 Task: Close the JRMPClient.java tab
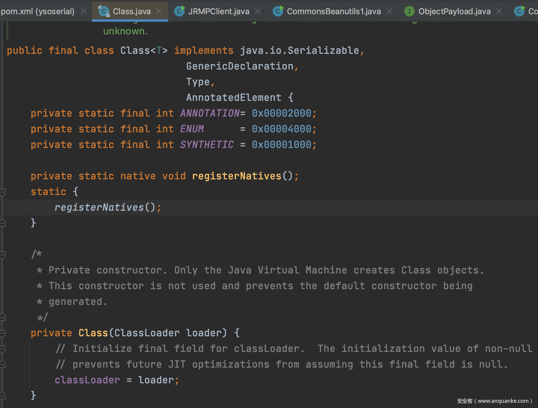coord(258,11)
